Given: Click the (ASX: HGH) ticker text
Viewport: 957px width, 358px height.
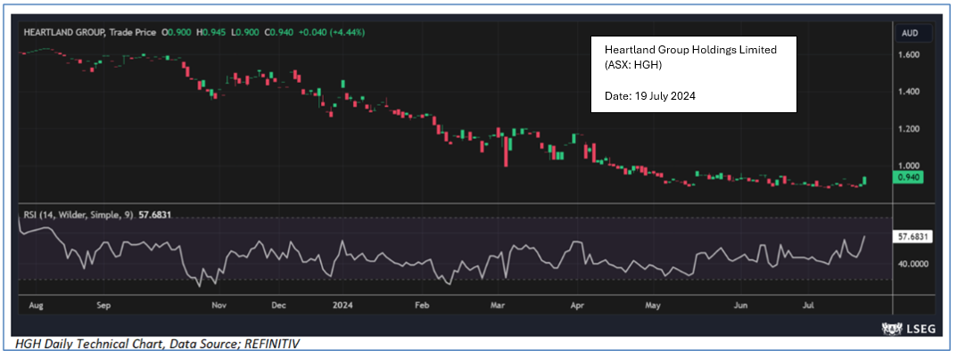Looking at the screenshot, I should coord(633,65).
